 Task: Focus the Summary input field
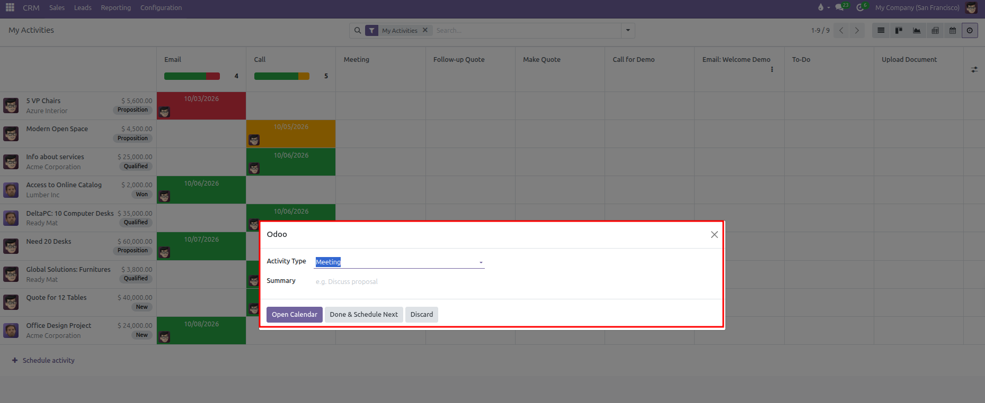coord(399,281)
